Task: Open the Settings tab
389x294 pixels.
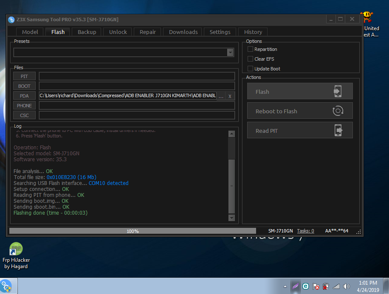Action: point(220,32)
